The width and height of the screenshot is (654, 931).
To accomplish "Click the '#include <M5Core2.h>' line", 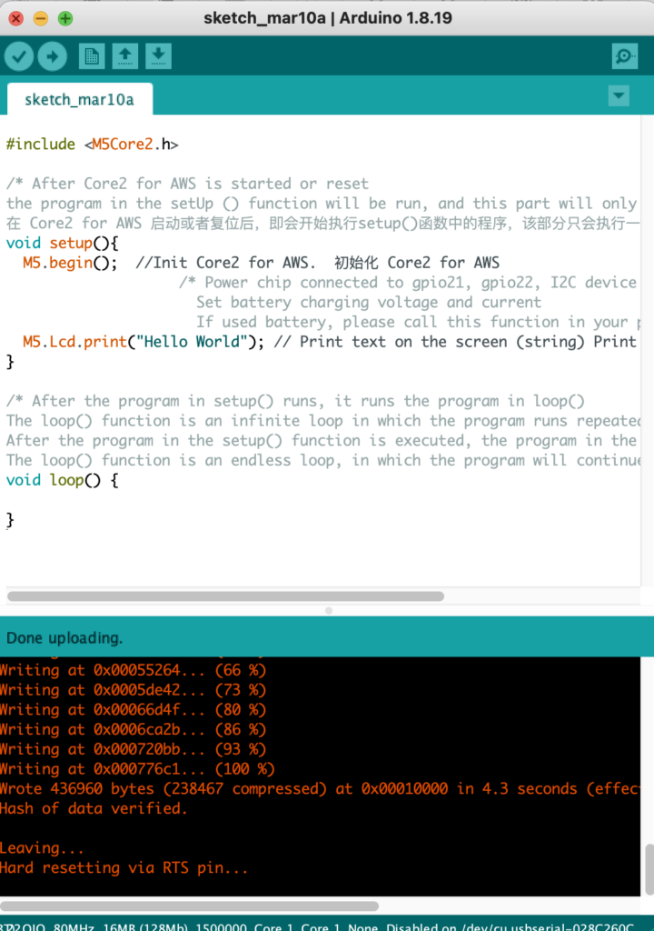I will click(92, 145).
